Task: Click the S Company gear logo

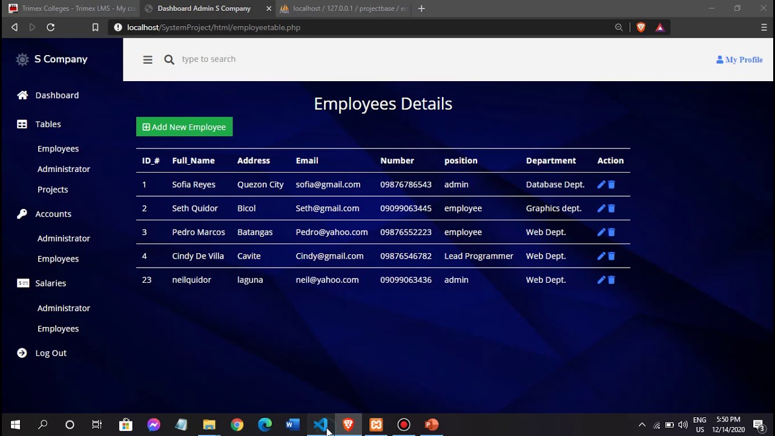Action: 22,59
